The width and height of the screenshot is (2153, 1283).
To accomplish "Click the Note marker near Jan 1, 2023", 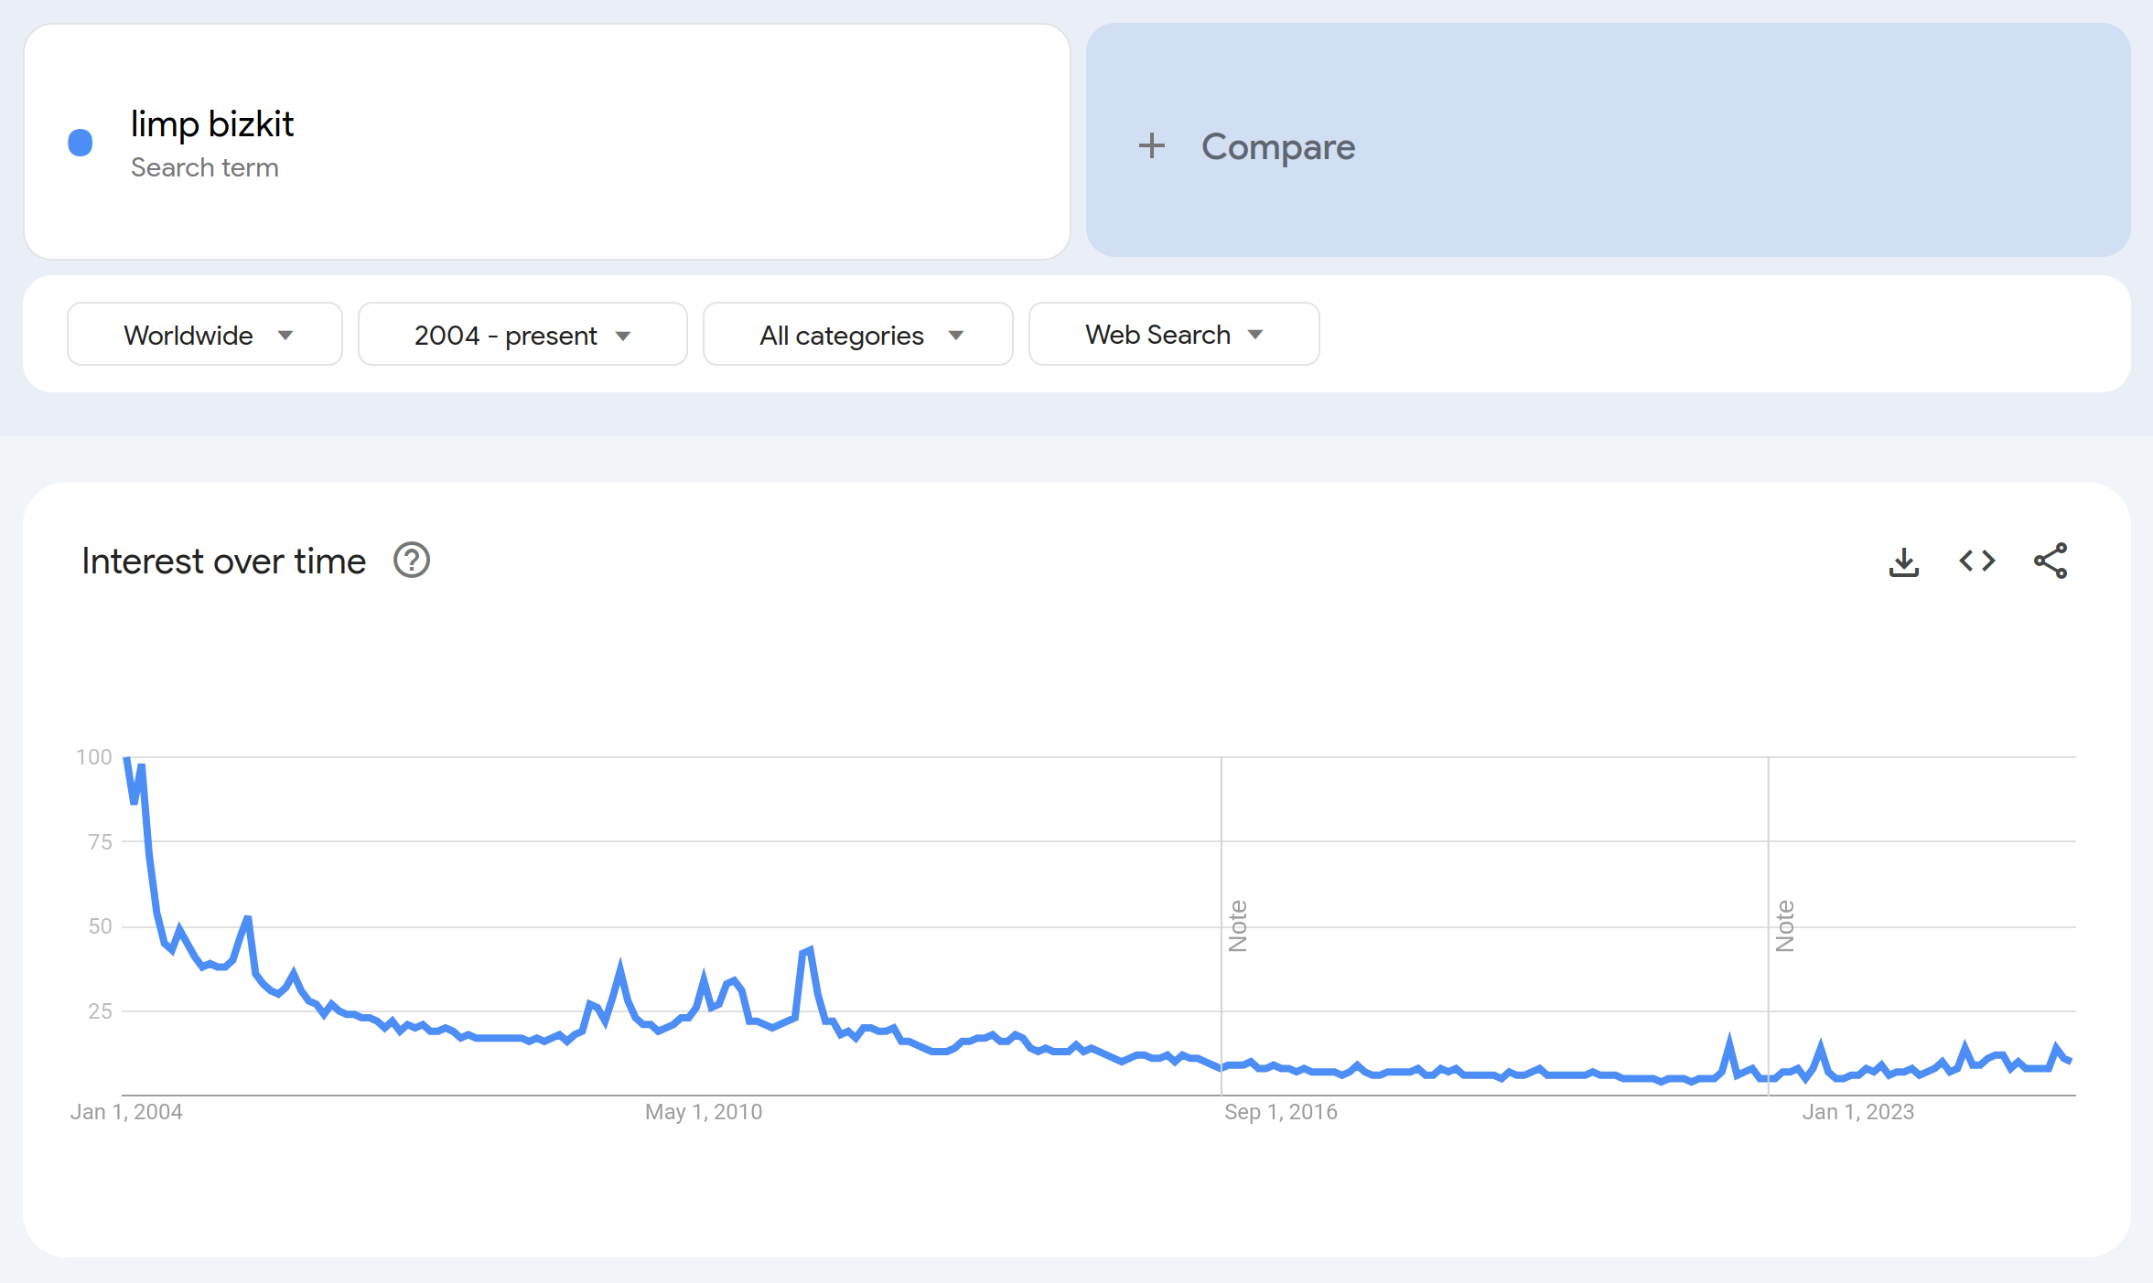I will (x=1785, y=925).
